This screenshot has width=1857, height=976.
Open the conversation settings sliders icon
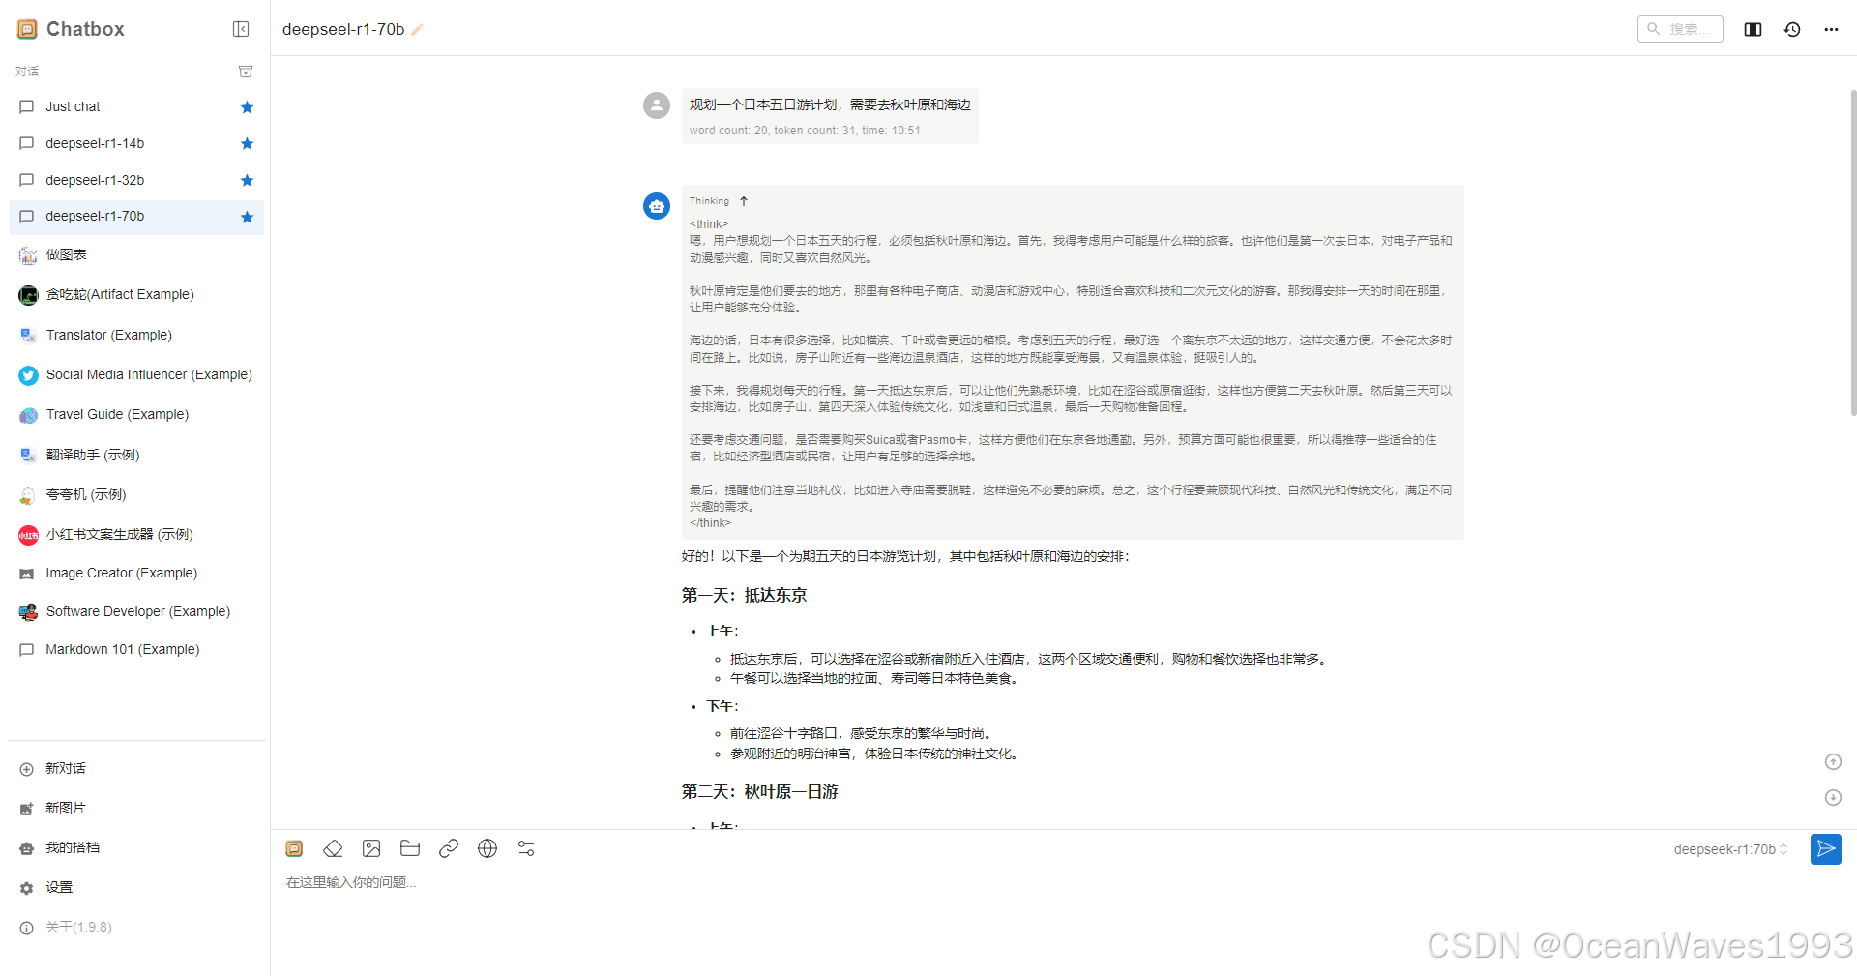pyautogui.click(x=526, y=848)
